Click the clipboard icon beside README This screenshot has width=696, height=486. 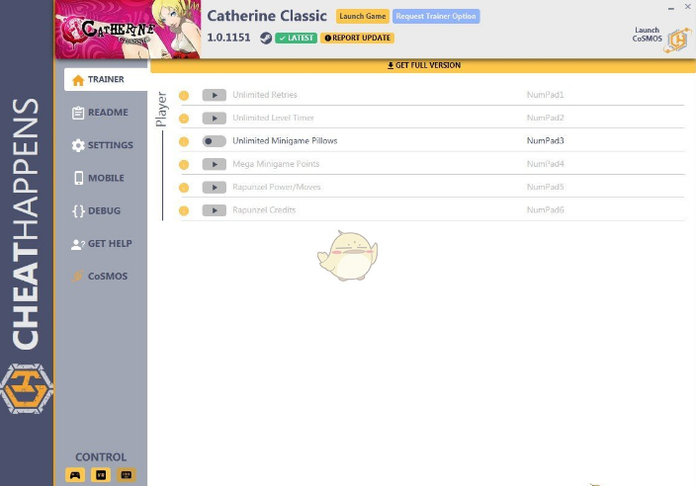78,113
